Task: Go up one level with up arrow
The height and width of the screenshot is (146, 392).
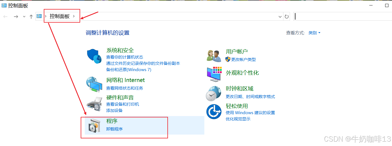Action: (31, 17)
